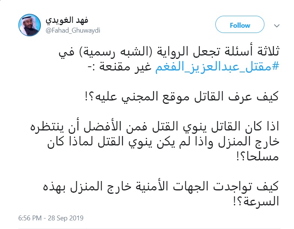The height and width of the screenshot is (229, 294).
Task: Click line starting اذا كان القاتل ينوي
Action: coord(155,126)
